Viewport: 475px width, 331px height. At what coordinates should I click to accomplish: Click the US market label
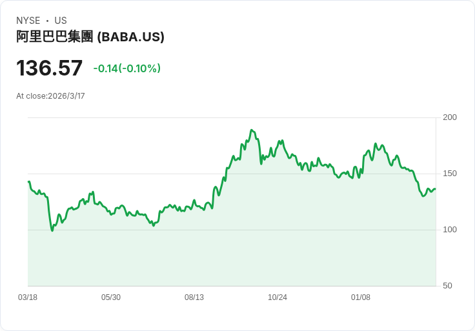tap(61, 21)
